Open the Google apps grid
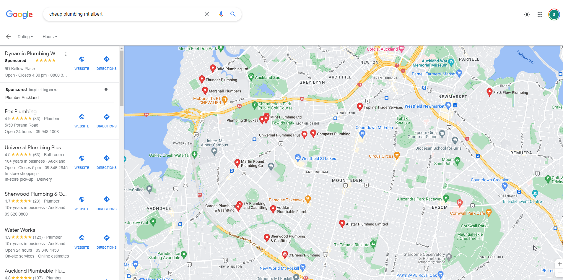This screenshot has width=563, height=280. (540, 14)
